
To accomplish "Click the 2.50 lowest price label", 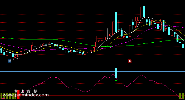I will [x=19, y=59].
